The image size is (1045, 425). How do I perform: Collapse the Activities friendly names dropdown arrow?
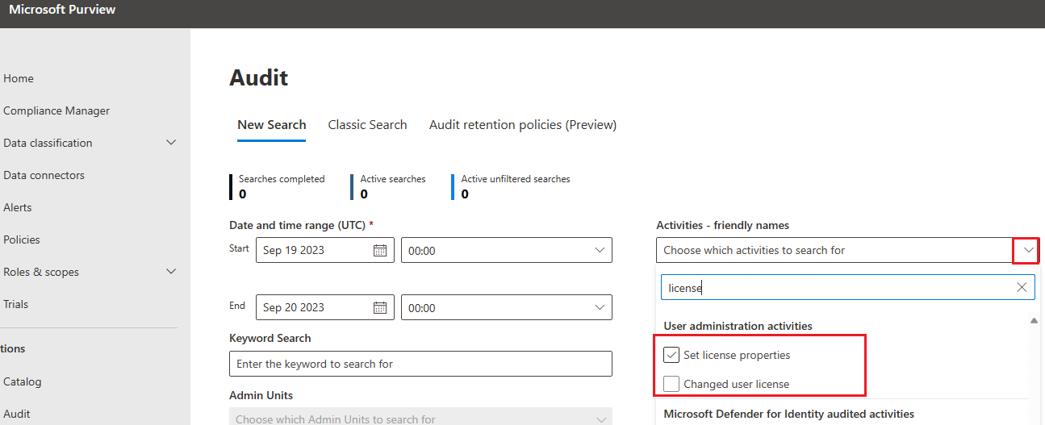coord(1026,251)
